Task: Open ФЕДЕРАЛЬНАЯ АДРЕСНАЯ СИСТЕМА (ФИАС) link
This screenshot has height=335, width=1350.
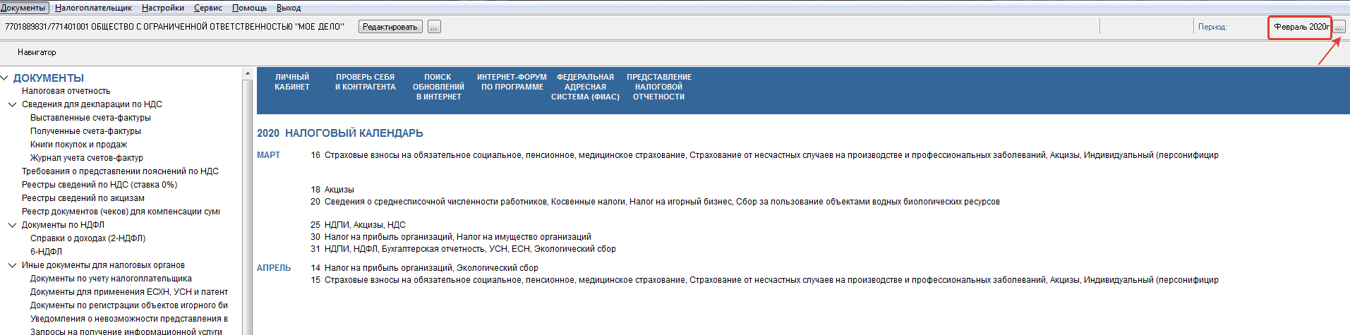Action: point(585,87)
